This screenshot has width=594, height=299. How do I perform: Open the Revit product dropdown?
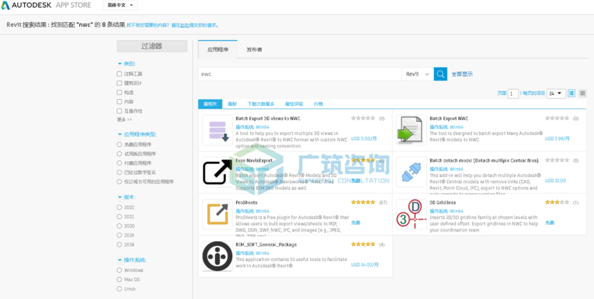[417, 74]
